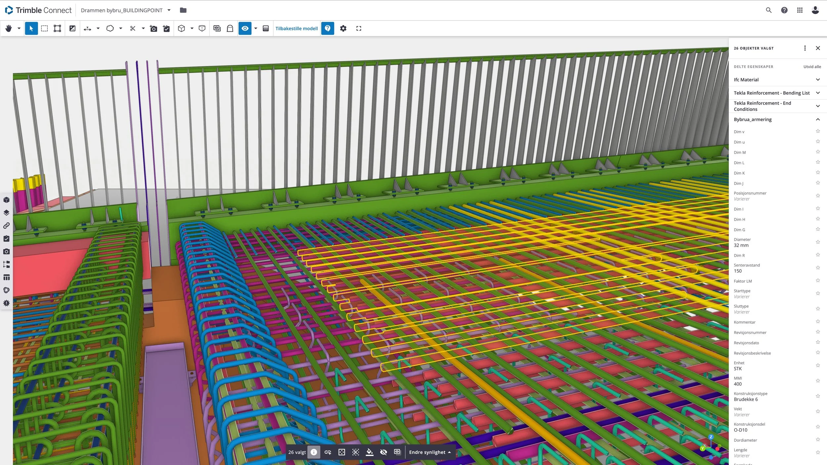Viewport: 827px width, 465px height.
Task: Select the measure distance tool
Action: [87, 28]
